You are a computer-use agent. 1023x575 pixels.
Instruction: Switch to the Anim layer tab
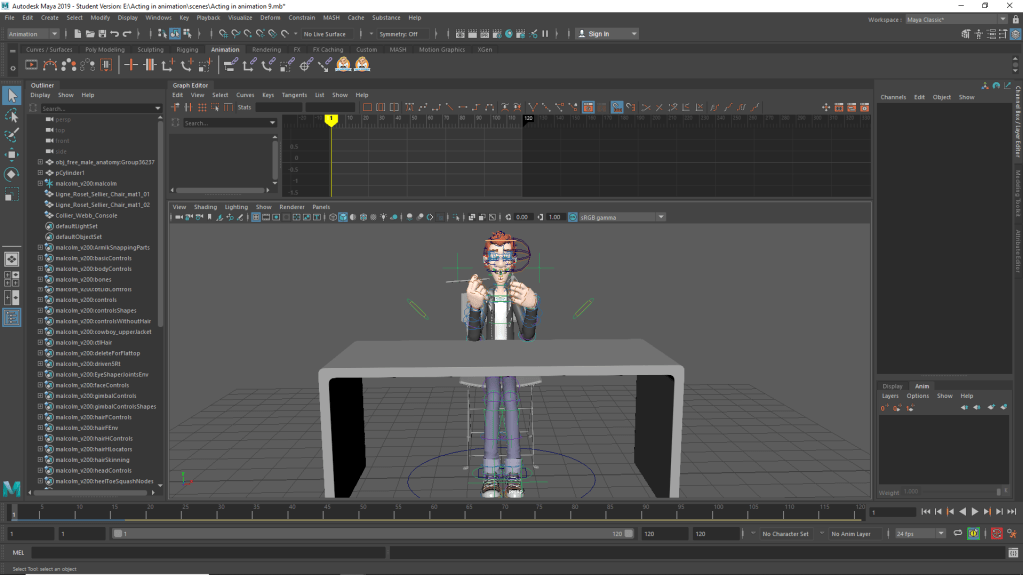point(922,386)
